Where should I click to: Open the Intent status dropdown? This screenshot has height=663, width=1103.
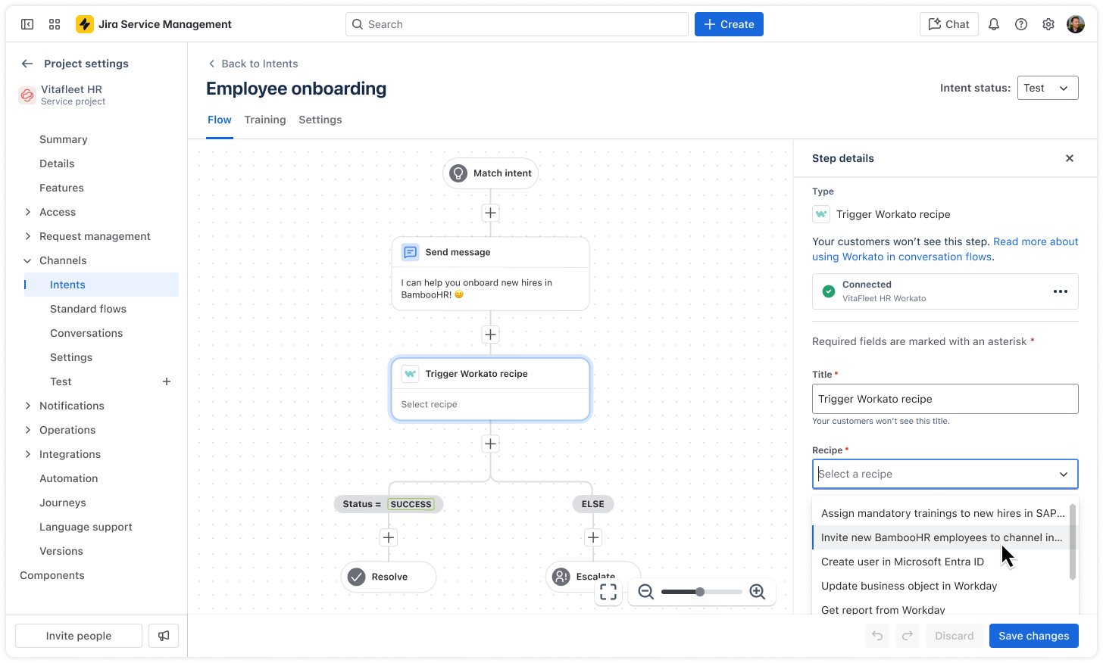coord(1048,87)
